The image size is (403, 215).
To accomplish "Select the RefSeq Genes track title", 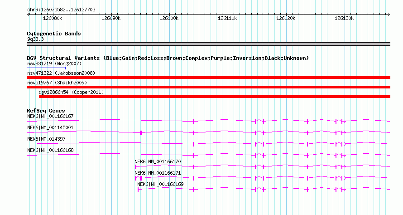I will (x=46, y=111).
